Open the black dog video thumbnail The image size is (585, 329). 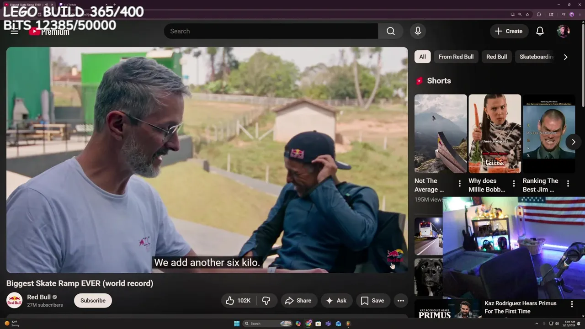pyautogui.click(x=429, y=277)
